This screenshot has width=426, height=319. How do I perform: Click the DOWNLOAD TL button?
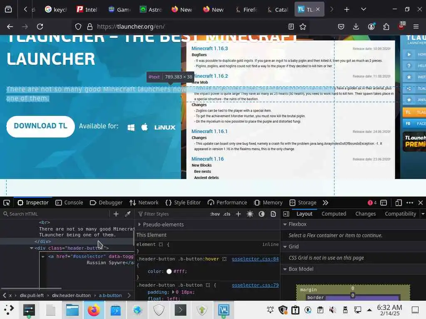40,126
